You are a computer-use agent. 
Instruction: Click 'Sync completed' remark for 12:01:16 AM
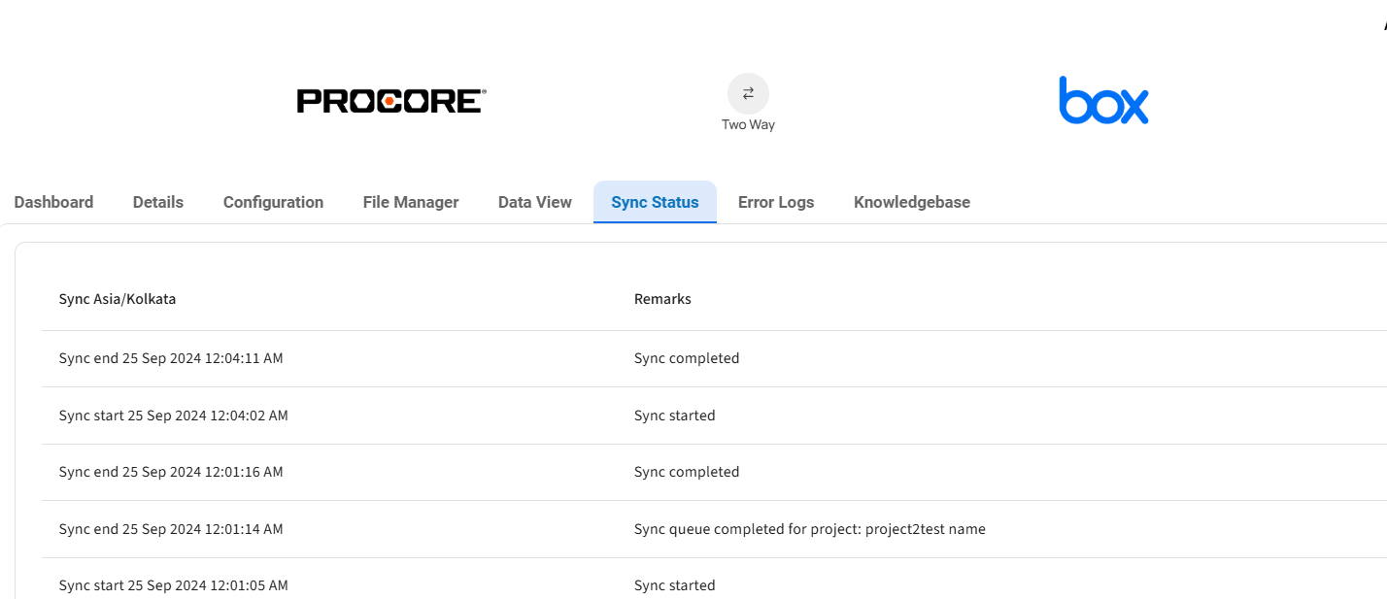tap(687, 472)
